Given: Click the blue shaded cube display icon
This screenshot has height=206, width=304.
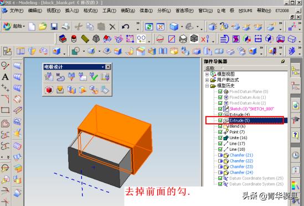Looking at the screenshot, I should tap(174, 27).
